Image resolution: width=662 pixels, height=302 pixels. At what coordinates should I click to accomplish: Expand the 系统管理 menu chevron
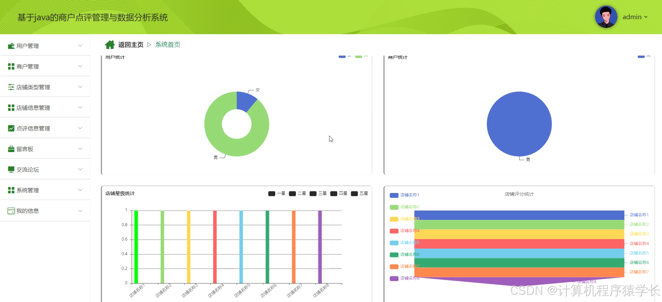[80, 190]
